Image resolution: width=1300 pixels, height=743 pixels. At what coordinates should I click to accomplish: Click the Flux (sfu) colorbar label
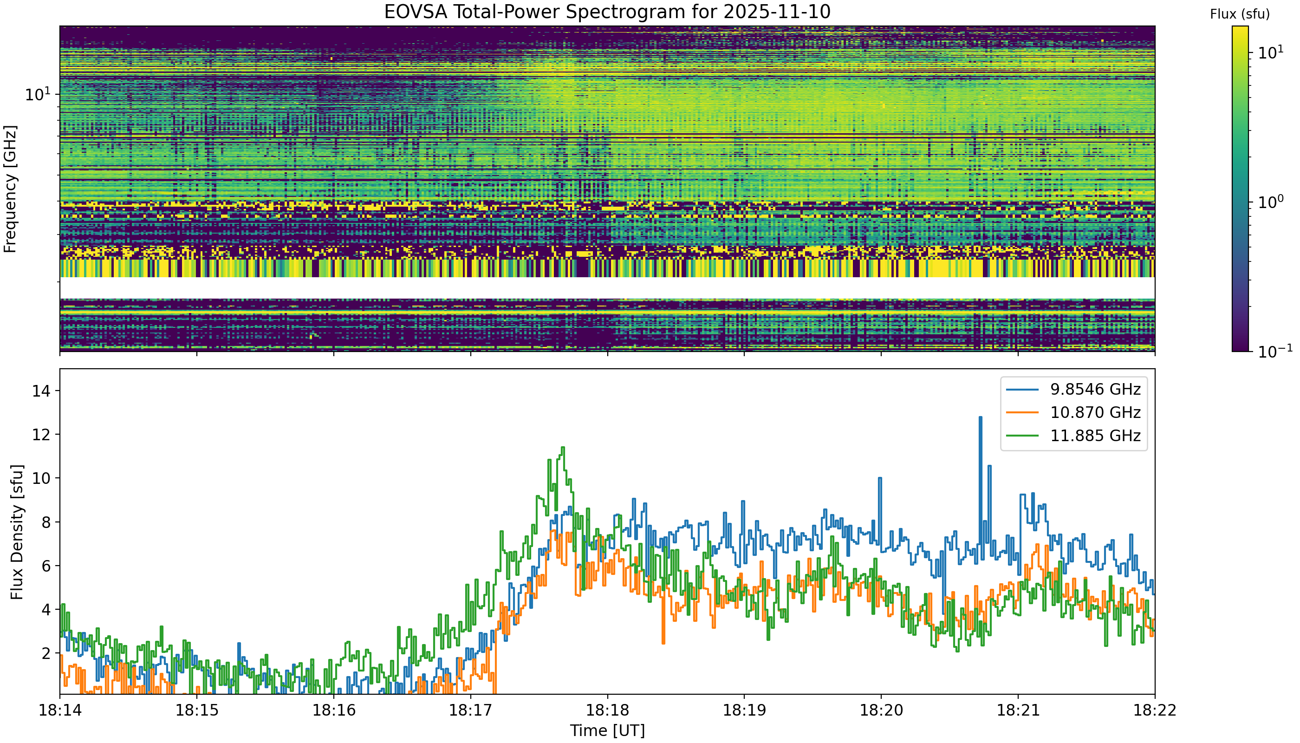pos(1240,14)
